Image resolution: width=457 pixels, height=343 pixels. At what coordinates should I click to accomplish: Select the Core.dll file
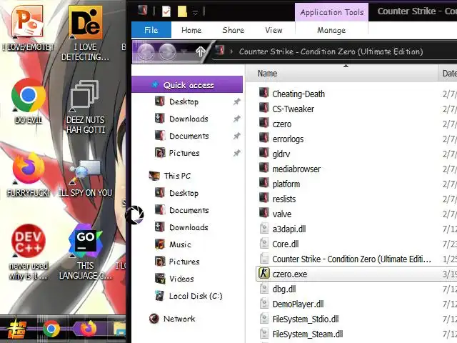pyautogui.click(x=286, y=244)
